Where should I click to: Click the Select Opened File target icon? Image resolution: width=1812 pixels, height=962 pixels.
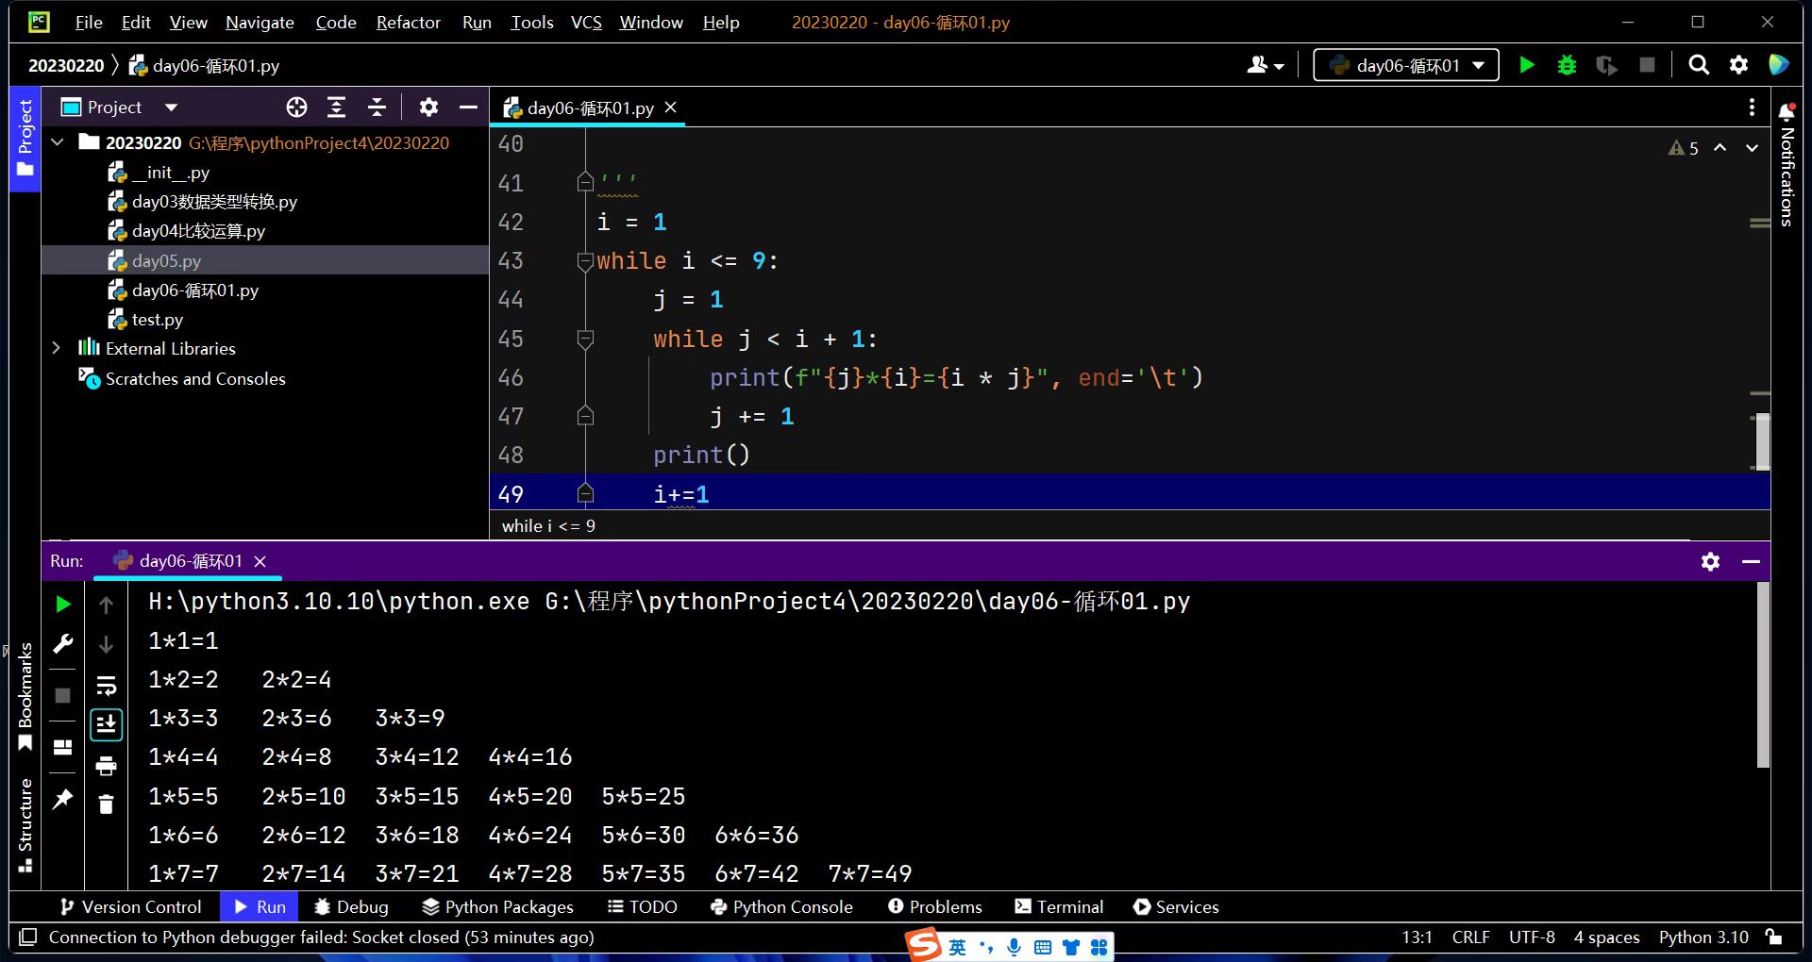[x=296, y=108]
